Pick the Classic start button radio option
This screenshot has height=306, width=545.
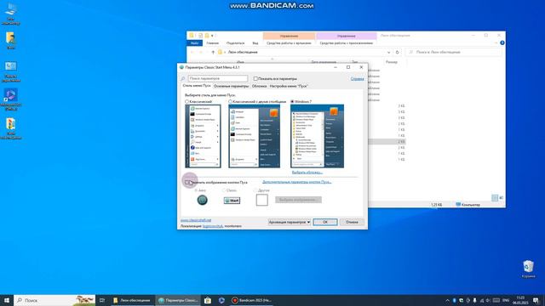pos(224,190)
